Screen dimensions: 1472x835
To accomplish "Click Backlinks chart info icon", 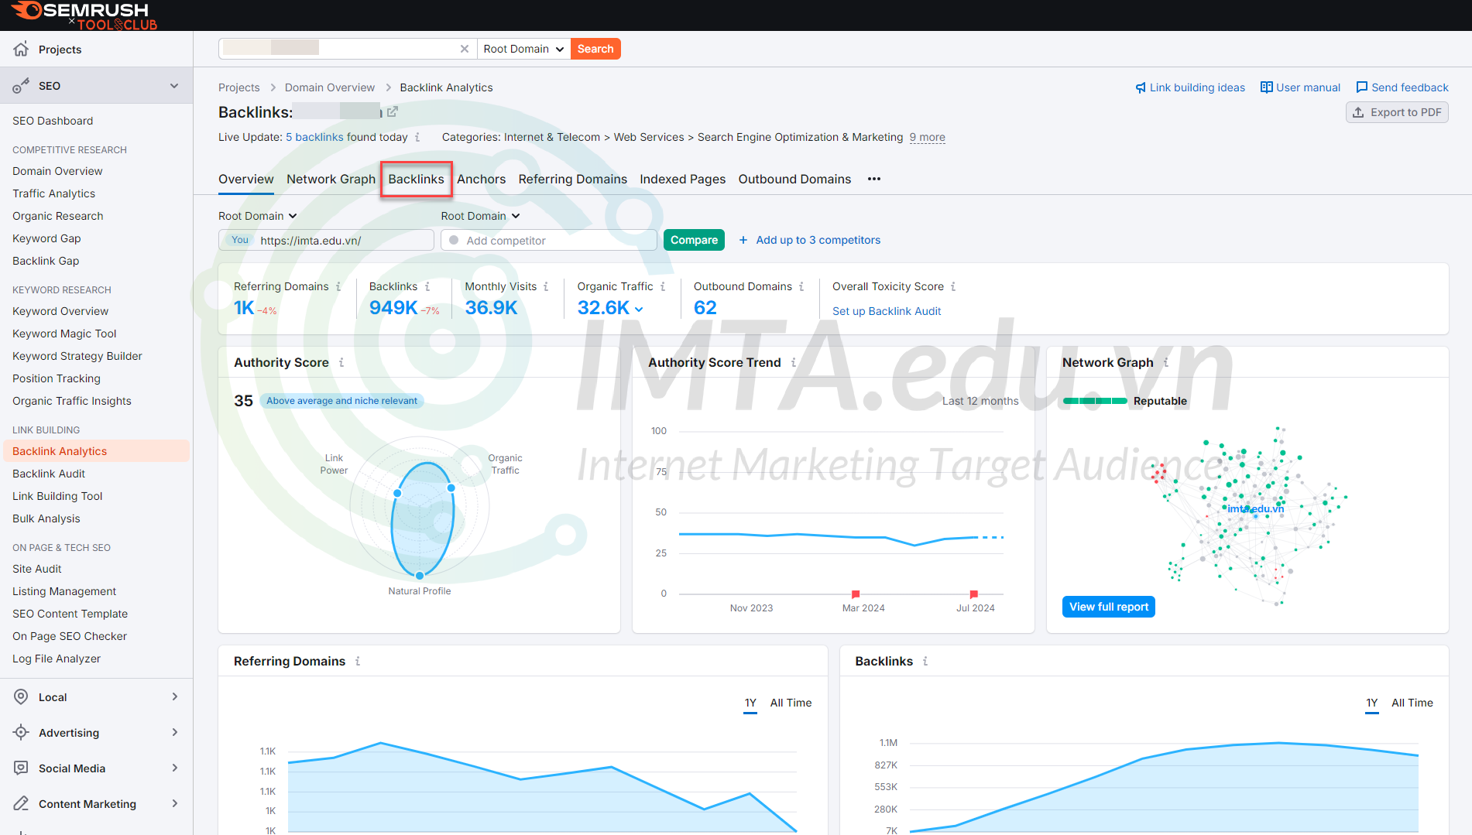I will 925,661.
